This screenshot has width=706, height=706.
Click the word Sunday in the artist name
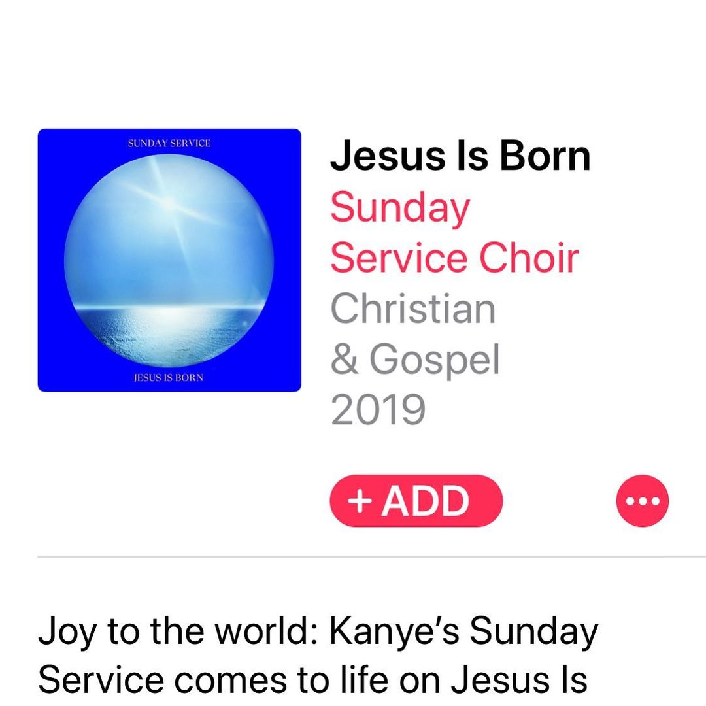tap(400, 208)
